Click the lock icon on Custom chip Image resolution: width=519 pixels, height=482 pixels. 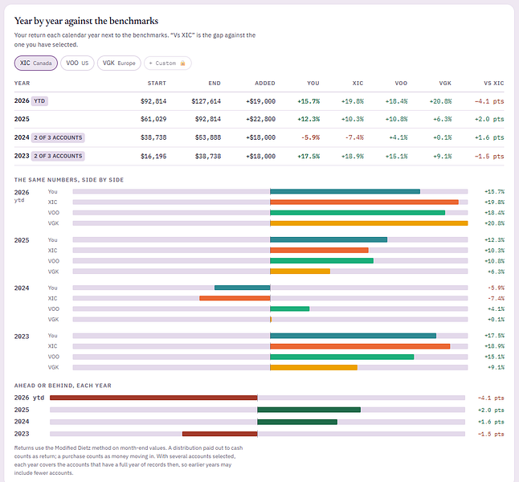click(x=182, y=63)
